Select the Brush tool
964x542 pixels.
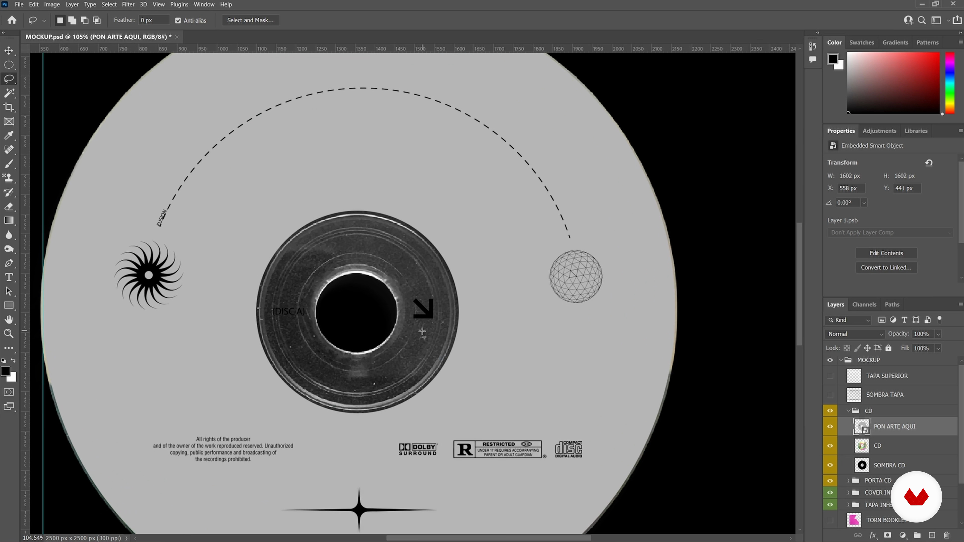(x=9, y=164)
